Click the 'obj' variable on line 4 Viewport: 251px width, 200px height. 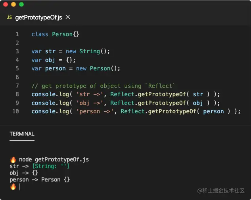50,60
